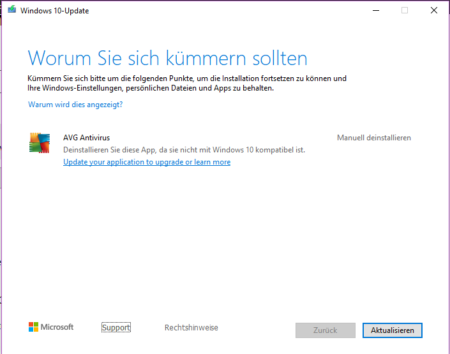450x354 pixels.
Task: Click the Zurück button
Action: coord(326,330)
